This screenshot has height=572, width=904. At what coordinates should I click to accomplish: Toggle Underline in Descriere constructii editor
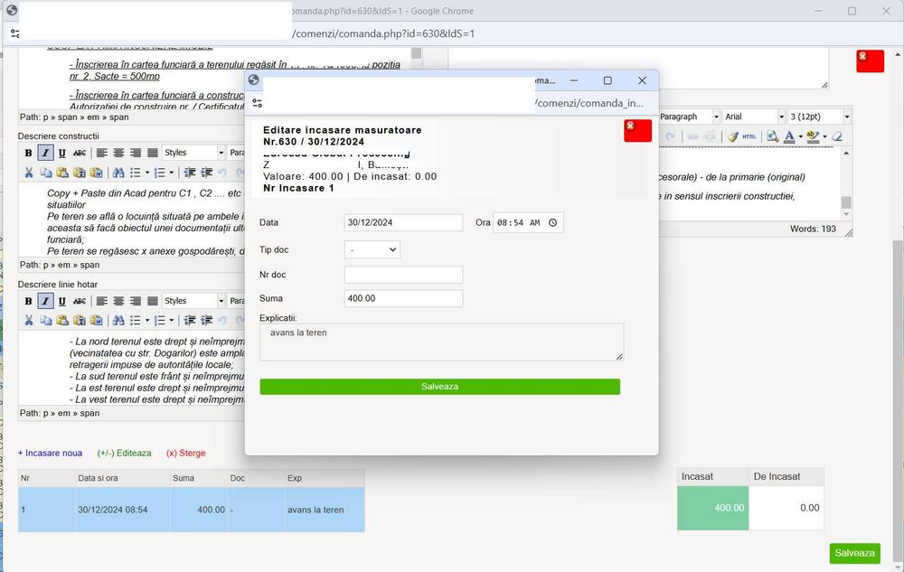(x=62, y=153)
